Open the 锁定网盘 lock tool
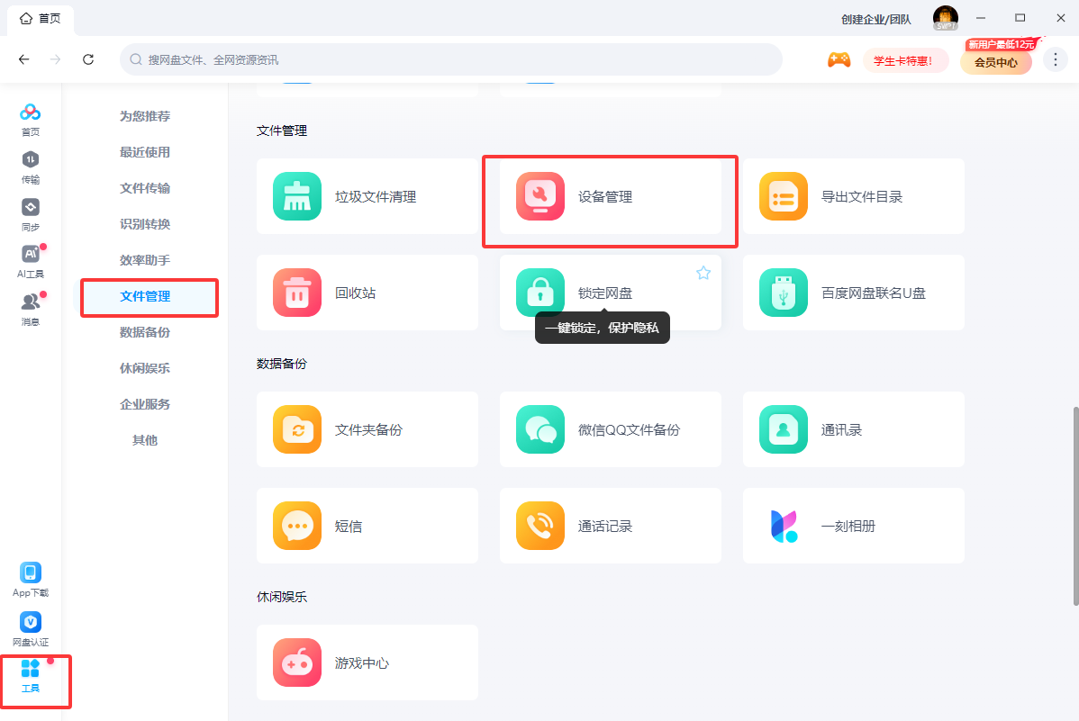This screenshot has width=1079, height=721. point(611,293)
